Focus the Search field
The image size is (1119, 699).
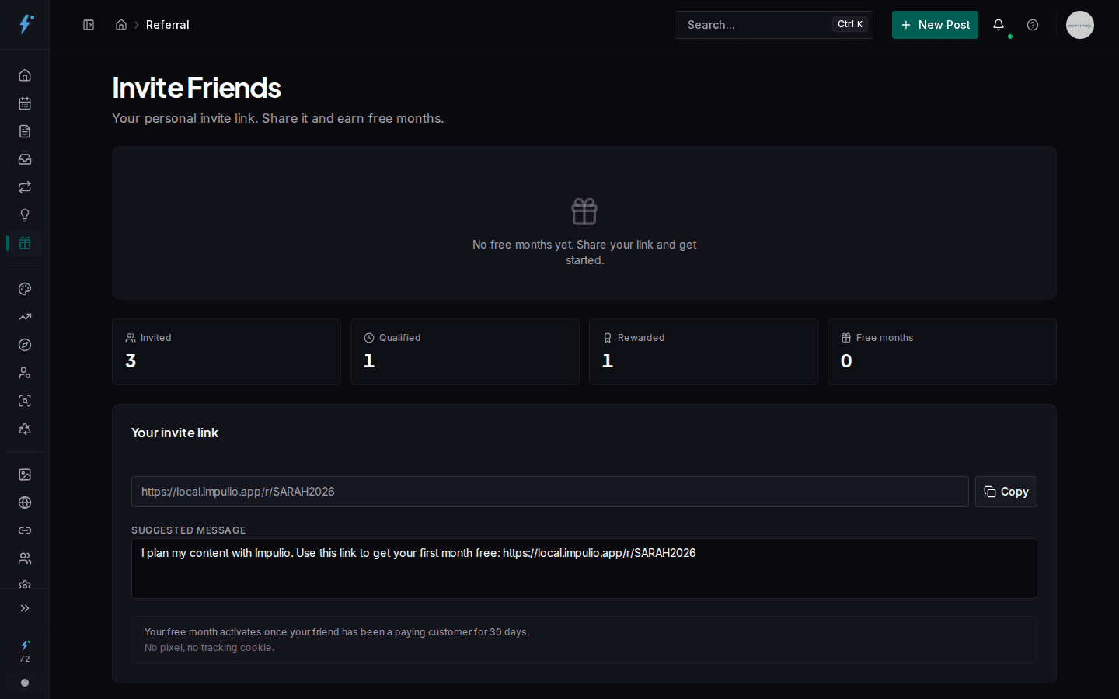tap(774, 25)
